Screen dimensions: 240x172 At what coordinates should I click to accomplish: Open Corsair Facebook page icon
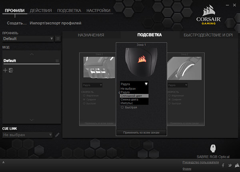(x=223, y=165)
